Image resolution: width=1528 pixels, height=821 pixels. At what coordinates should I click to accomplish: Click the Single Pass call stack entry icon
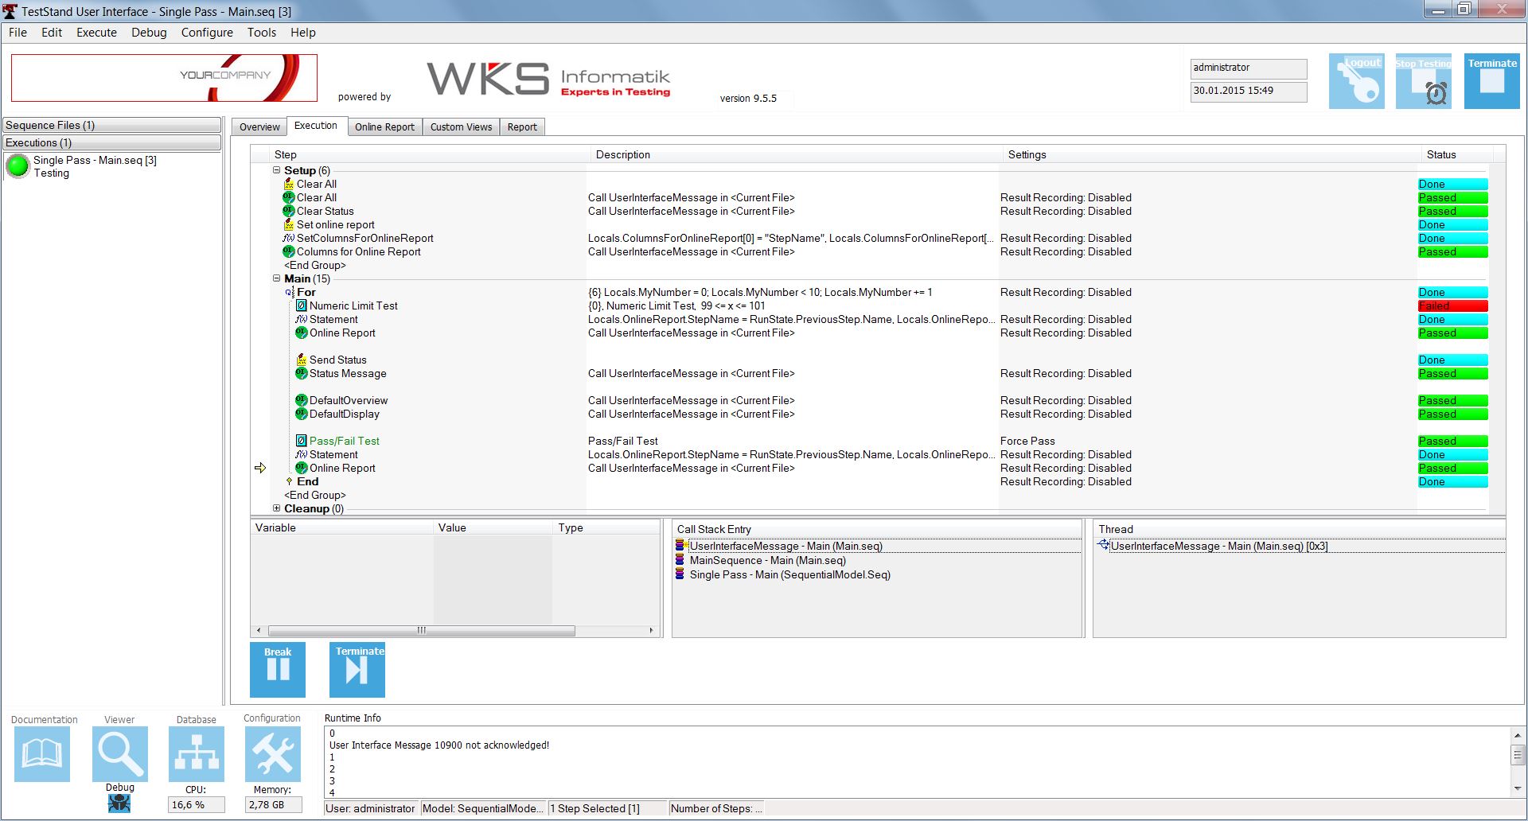point(680,574)
